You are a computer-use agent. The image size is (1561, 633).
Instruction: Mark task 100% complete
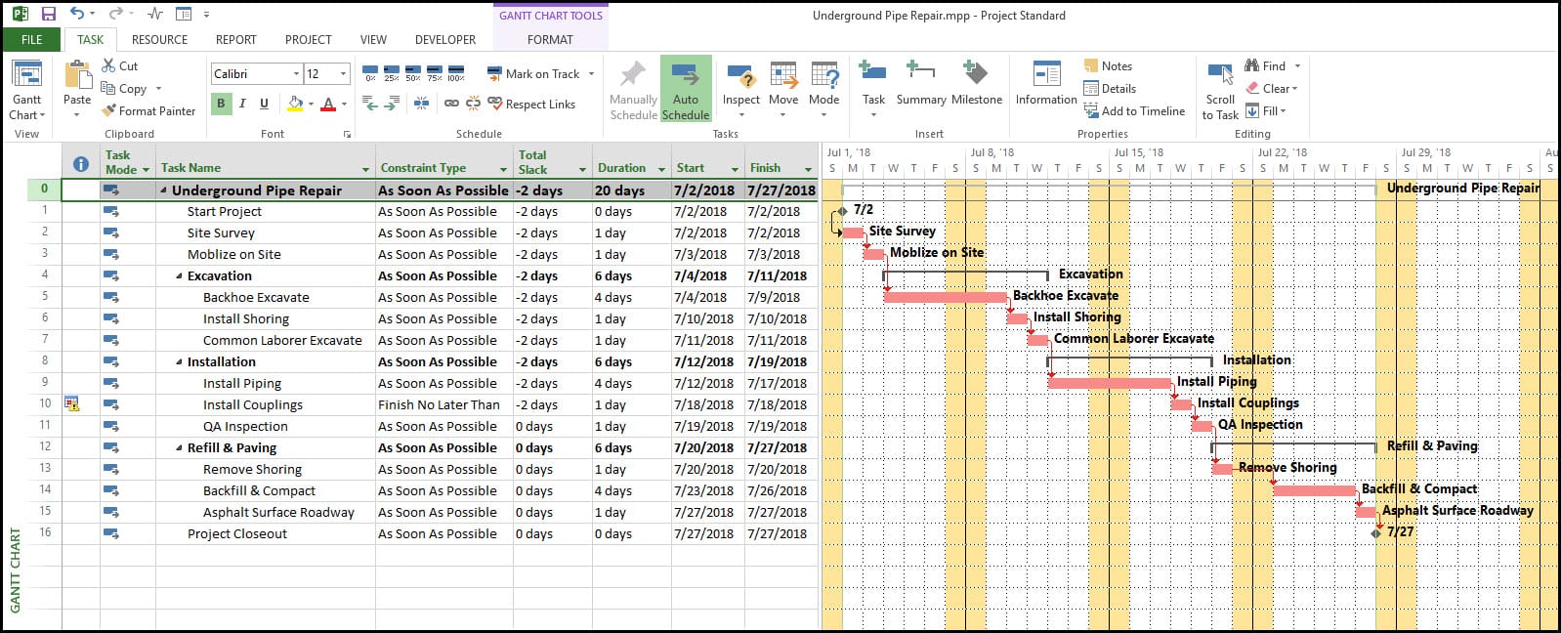456,74
